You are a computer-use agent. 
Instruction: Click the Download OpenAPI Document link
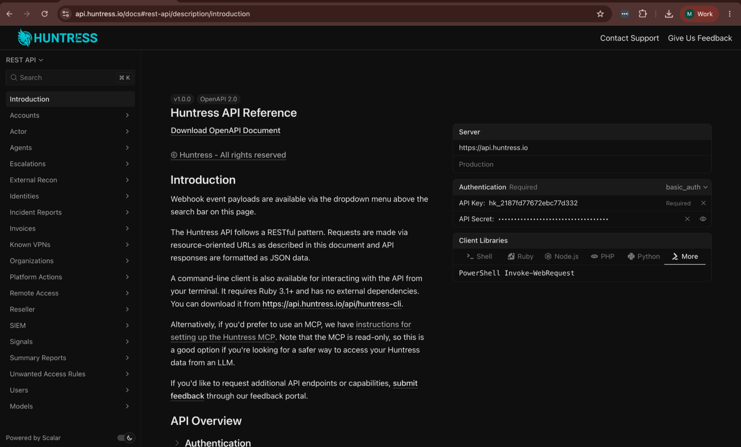(x=225, y=130)
